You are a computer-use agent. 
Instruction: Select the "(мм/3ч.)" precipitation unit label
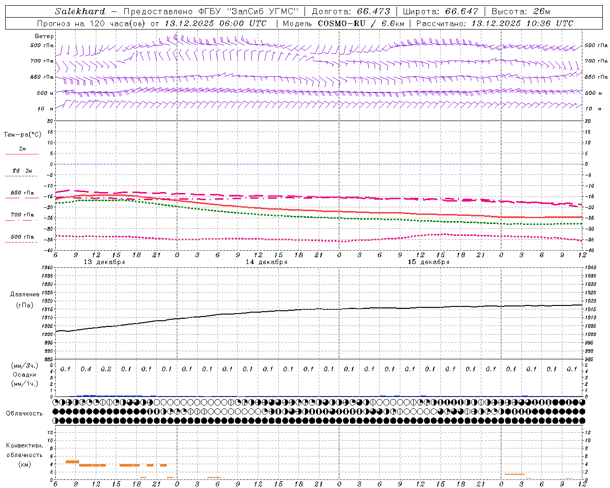25,366
